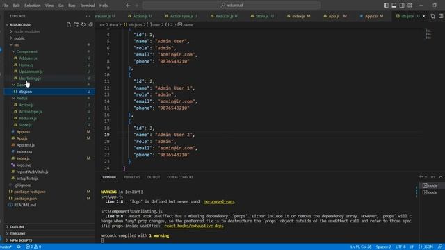Open the ActionType.js editor tab

pyautogui.click(x=181, y=16)
